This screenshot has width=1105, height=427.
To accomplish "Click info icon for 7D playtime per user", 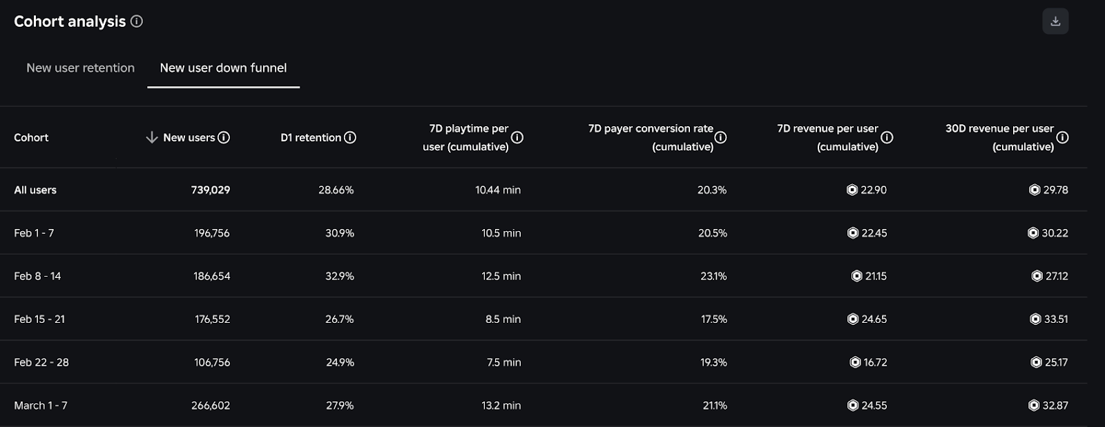I will pos(517,137).
